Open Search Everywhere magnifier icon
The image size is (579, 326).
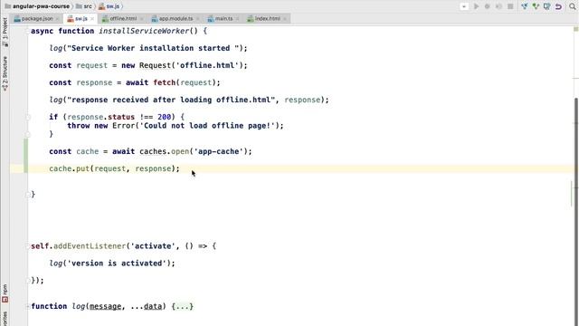[573, 6]
